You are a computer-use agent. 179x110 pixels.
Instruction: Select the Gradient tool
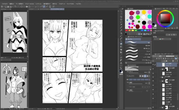(x=121, y=52)
